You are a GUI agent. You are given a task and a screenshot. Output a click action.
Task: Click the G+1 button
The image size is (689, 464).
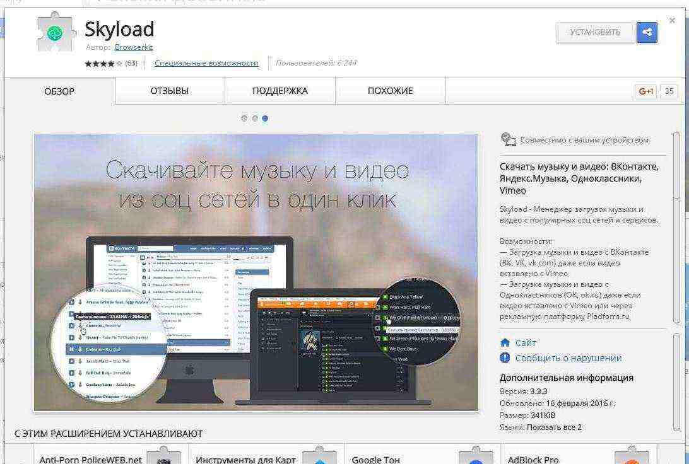(645, 91)
